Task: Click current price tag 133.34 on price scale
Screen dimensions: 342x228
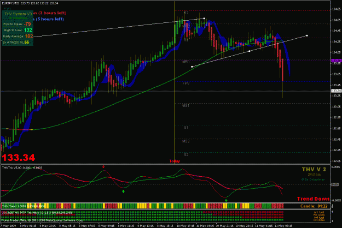Action: point(337,91)
